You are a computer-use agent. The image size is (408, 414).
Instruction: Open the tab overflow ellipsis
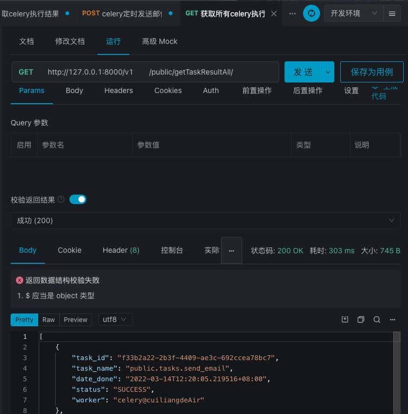[292, 13]
